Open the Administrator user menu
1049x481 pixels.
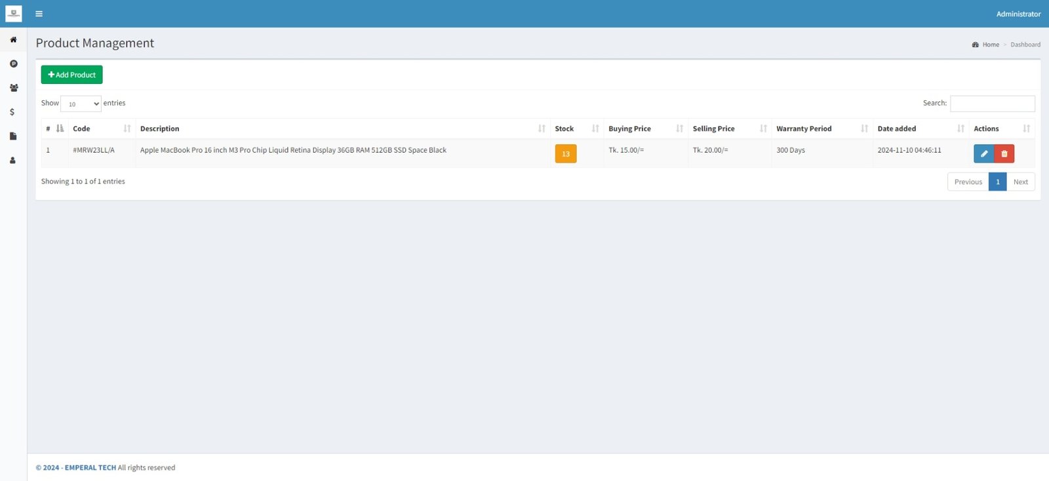(x=1018, y=14)
